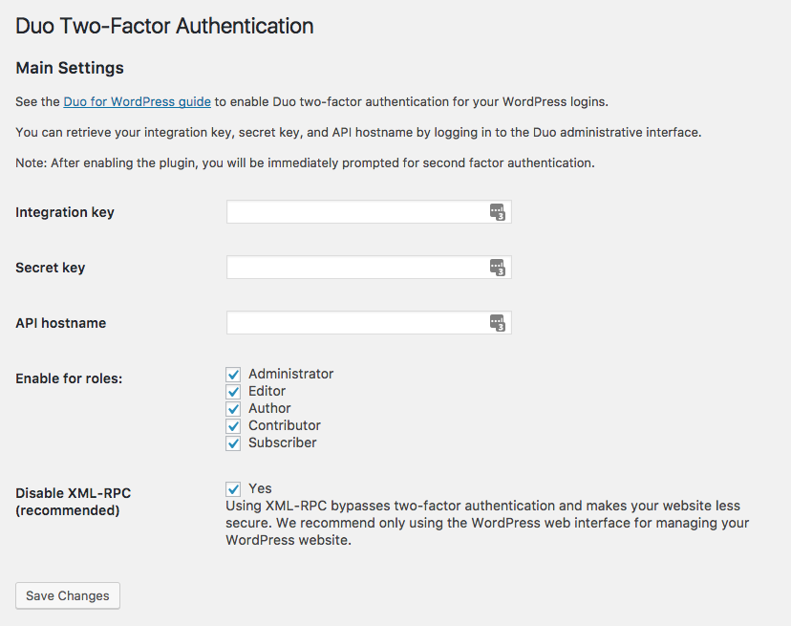Click password manager icon in Integration key field

[x=497, y=212]
